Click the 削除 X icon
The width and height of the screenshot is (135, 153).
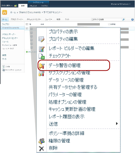41,148
